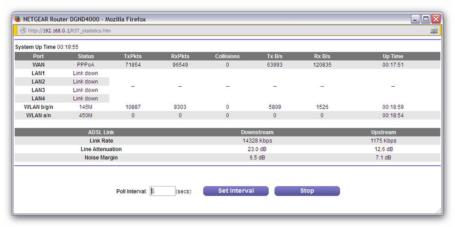Click the TxPkts column header
The image size is (455, 227).
pyautogui.click(x=133, y=56)
